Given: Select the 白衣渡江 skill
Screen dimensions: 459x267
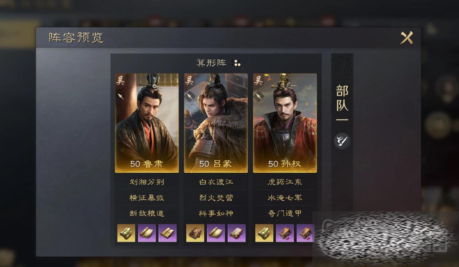Looking at the screenshot, I should (x=216, y=182).
